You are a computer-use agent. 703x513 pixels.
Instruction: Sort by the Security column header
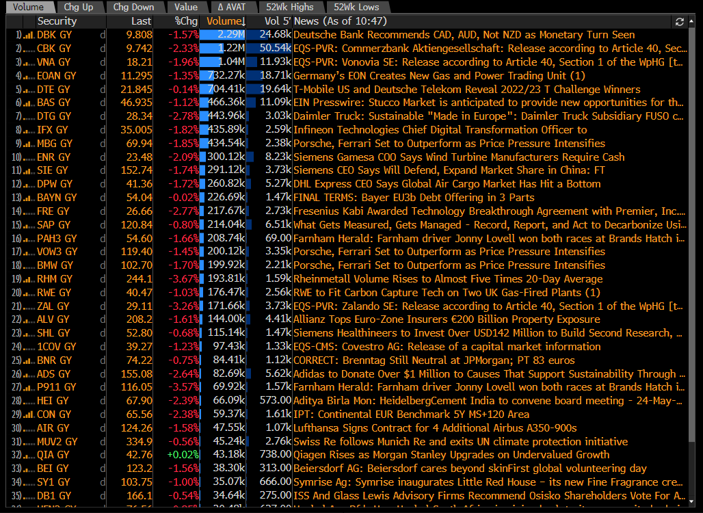pyautogui.click(x=71, y=21)
